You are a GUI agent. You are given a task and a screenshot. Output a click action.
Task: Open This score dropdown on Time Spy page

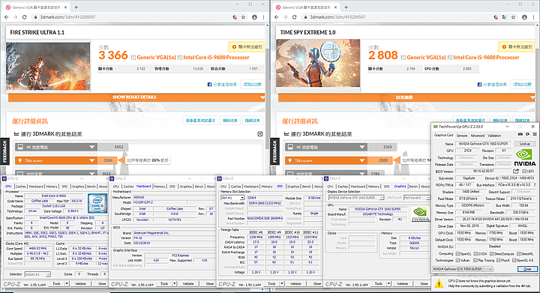326,160
